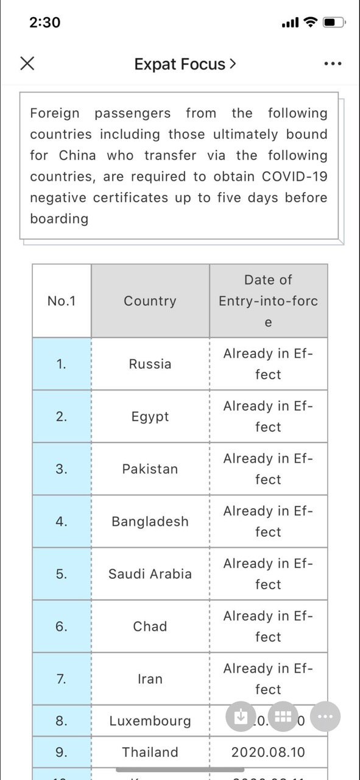Tap the COVID-19 notice text box
This screenshot has width=360, height=780.
point(179,166)
